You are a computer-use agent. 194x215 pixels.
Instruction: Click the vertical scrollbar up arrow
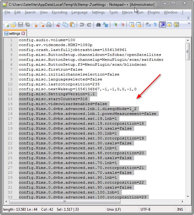pyautogui.click(x=188, y=40)
